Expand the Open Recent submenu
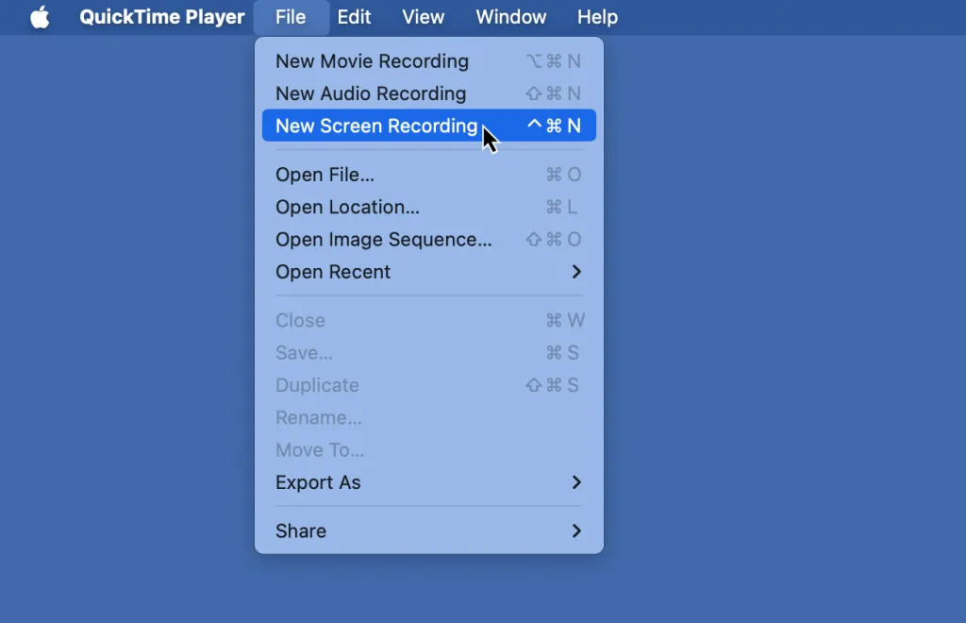The height and width of the screenshot is (623, 966). (x=333, y=272)
